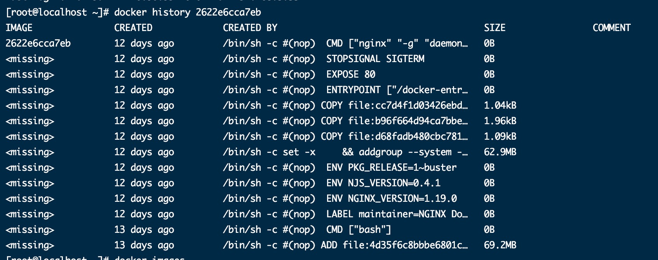Image resolution: width=658 pixels, height=260 pixels.
Task: Click the STOPSIGNAL SIGTERM entry
Action: click(375, 59)
